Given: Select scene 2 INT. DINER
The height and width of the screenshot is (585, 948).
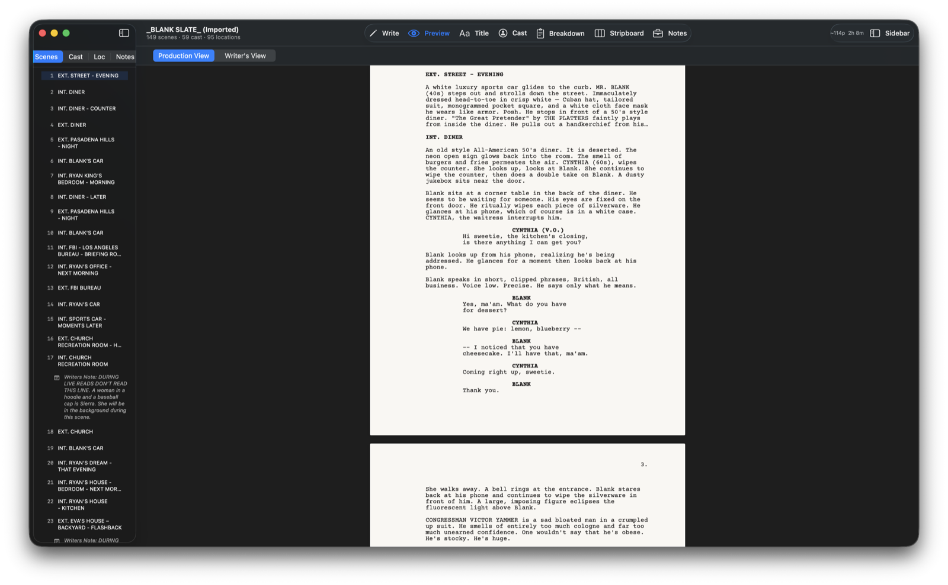Looking at the screenshot, I should pos(85,92).
